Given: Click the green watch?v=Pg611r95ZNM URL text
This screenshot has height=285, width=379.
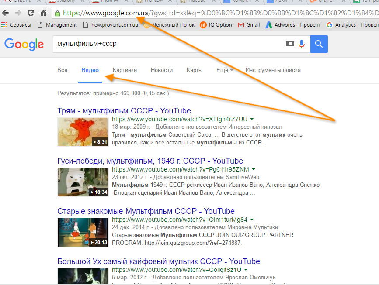Looking at the screenshot, I should click(180, 169).
